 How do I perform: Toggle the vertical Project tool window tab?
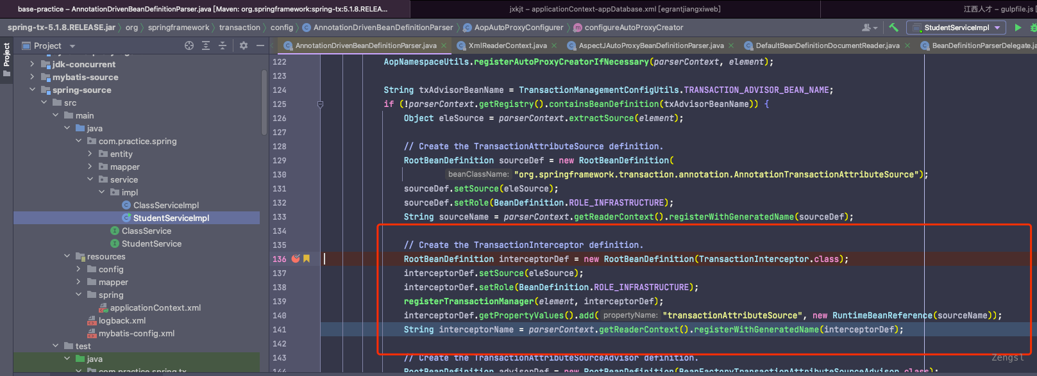click(6, 55)
